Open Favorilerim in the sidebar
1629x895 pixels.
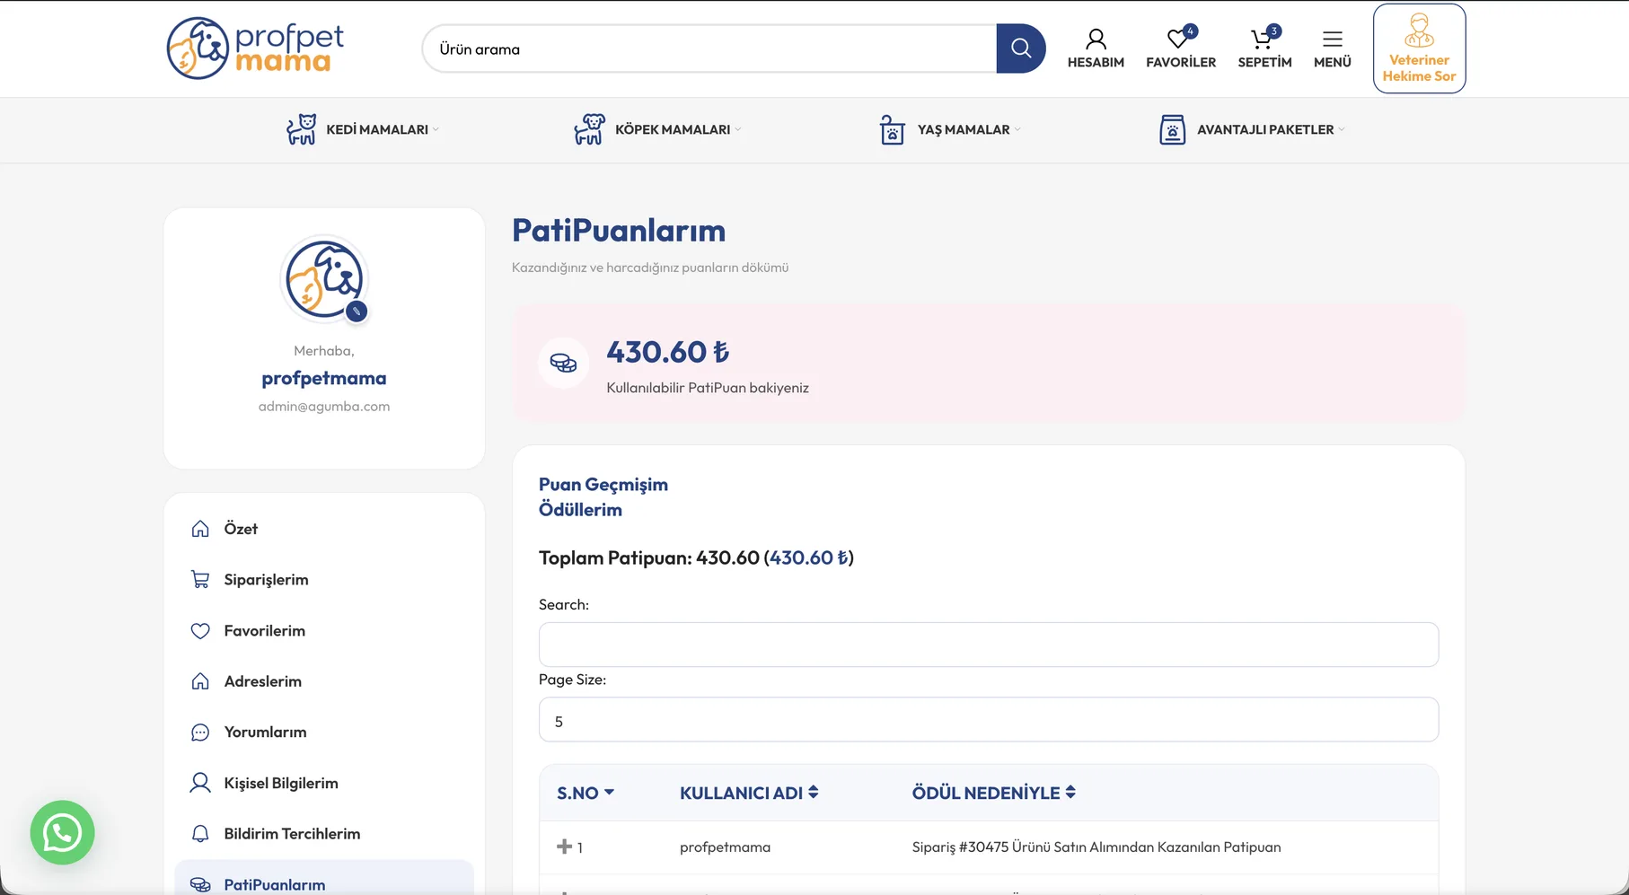point(324,631)
